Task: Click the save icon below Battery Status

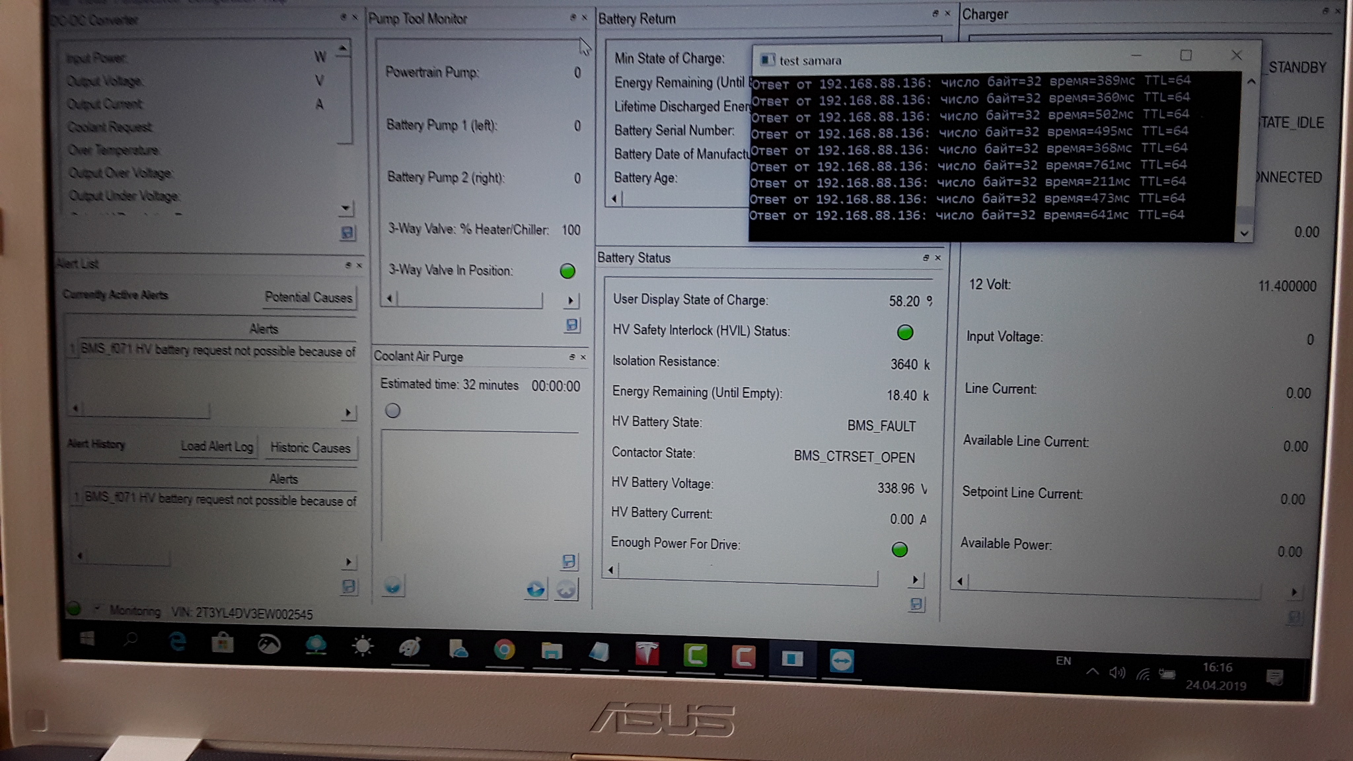Action: click(916, 604)
